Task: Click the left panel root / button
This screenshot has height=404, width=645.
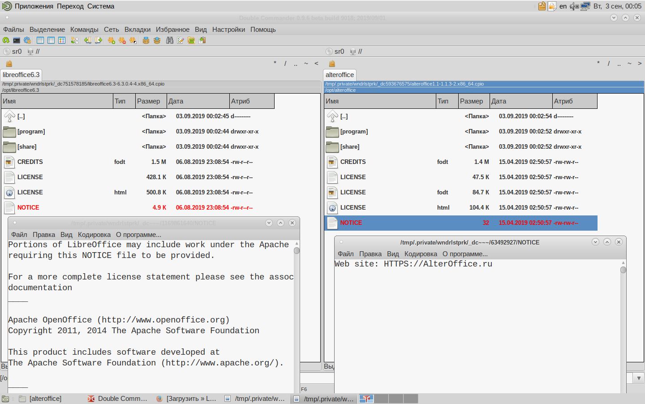Action: (x=285, y=64)
